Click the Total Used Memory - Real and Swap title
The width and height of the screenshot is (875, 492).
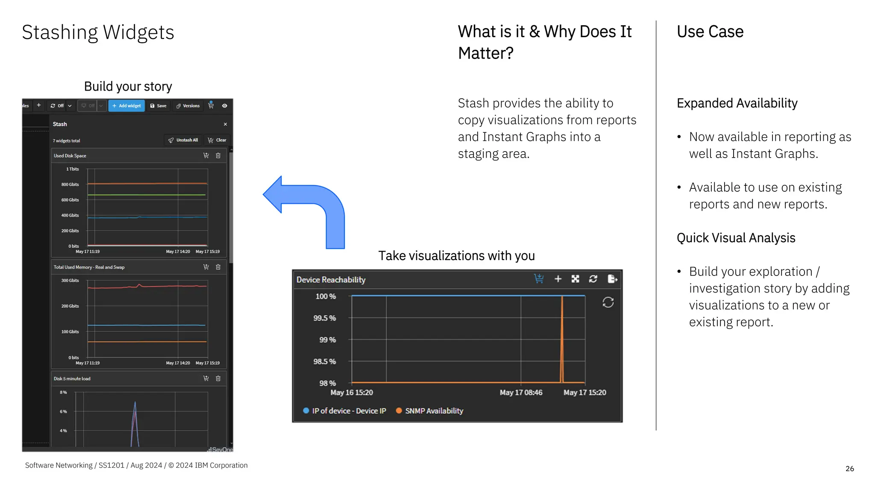(89, 267)
